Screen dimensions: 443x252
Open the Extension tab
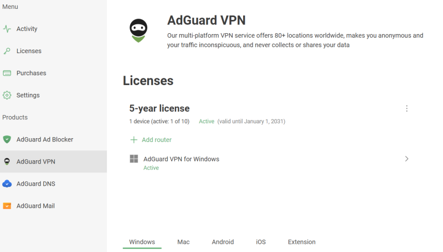pos(301,242)
